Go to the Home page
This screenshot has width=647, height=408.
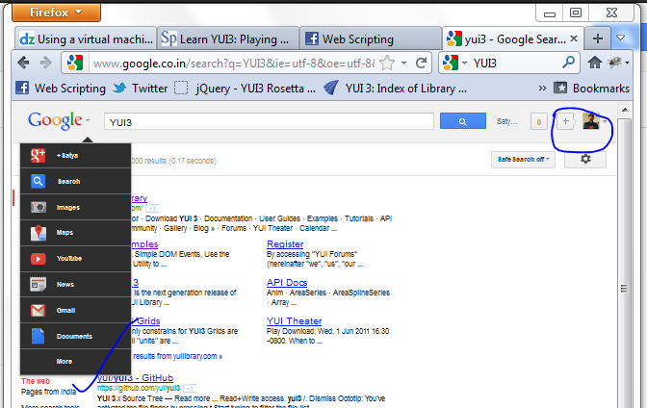tap(595, 63)
